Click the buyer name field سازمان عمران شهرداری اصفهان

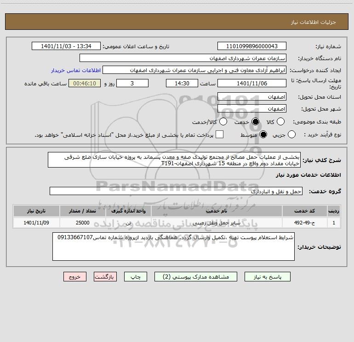183,58
